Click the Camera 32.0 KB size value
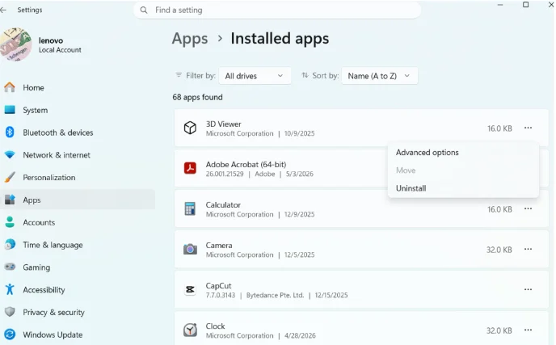556x345 pixels. [499, 250]
